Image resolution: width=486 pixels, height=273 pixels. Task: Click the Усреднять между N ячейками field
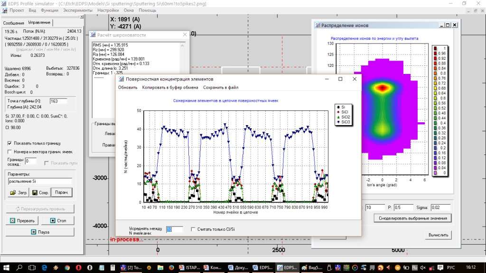point(175,229)
